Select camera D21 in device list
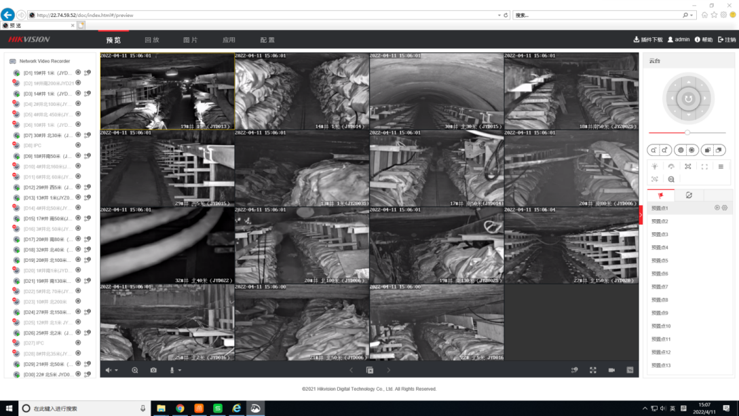The width and height of the screenshot is (739, 416). point(47,281)
